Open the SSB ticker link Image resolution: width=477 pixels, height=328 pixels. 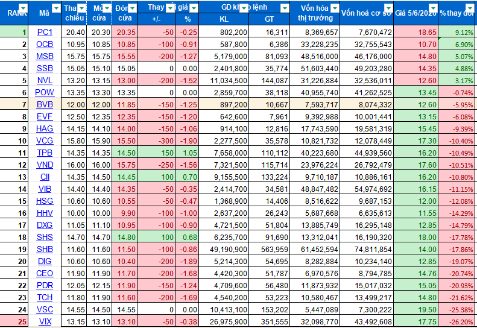45,69
